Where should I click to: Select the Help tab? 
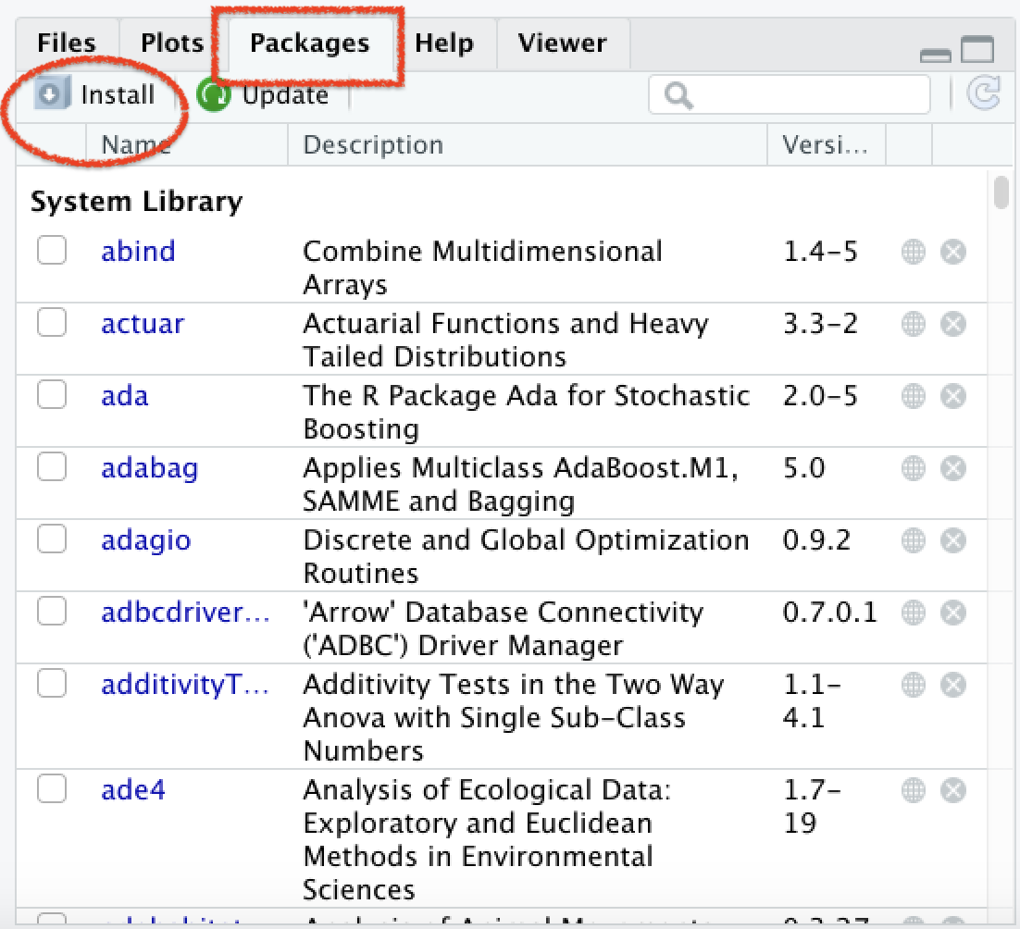tap(444, 43)
